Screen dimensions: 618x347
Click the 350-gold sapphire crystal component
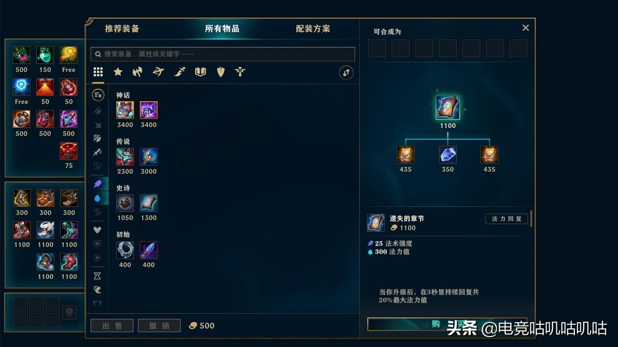click(448, 155)
